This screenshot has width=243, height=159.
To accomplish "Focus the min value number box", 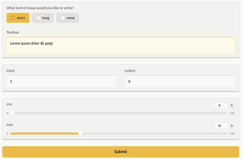I will coord(221,105).
